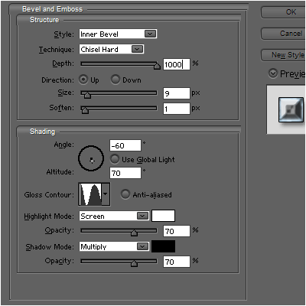This screenshot has width=306, height=306.
Task: Click the Depth slider handle
Action: [157, 66]
